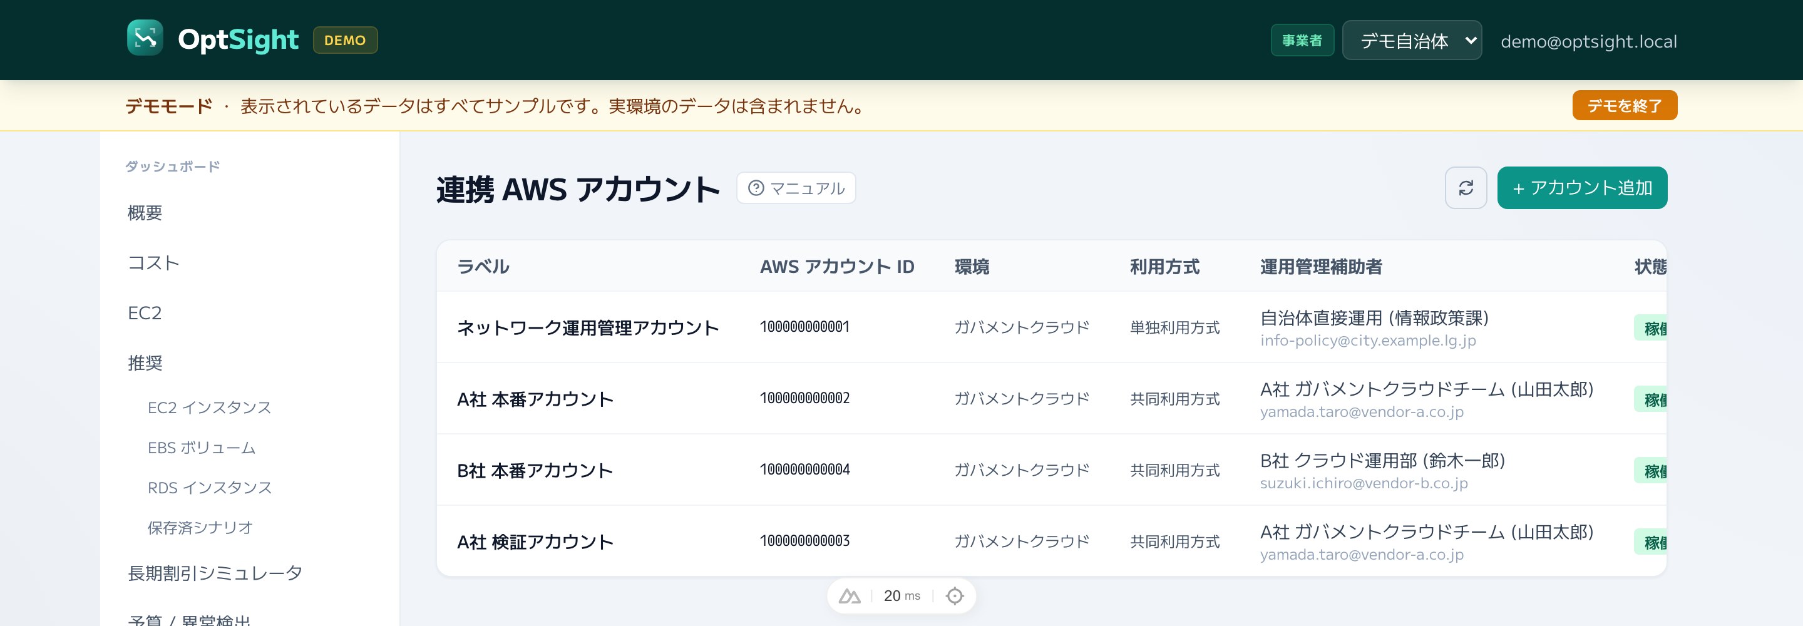Screen dimensions: 1803x626
Task: Select A社 検証アカウント row label
Action: point(535,542)
